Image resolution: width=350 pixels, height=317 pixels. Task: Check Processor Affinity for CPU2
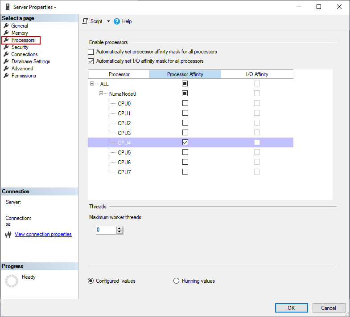pos(185,123)
